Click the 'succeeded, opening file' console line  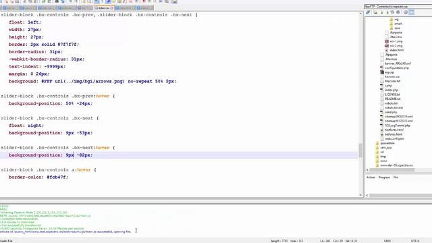65,232
